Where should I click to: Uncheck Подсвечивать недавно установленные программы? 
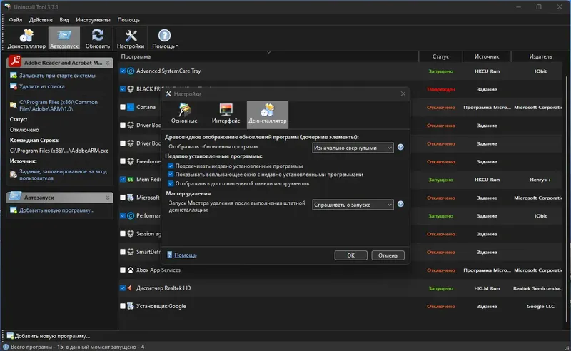coord(171,166)
